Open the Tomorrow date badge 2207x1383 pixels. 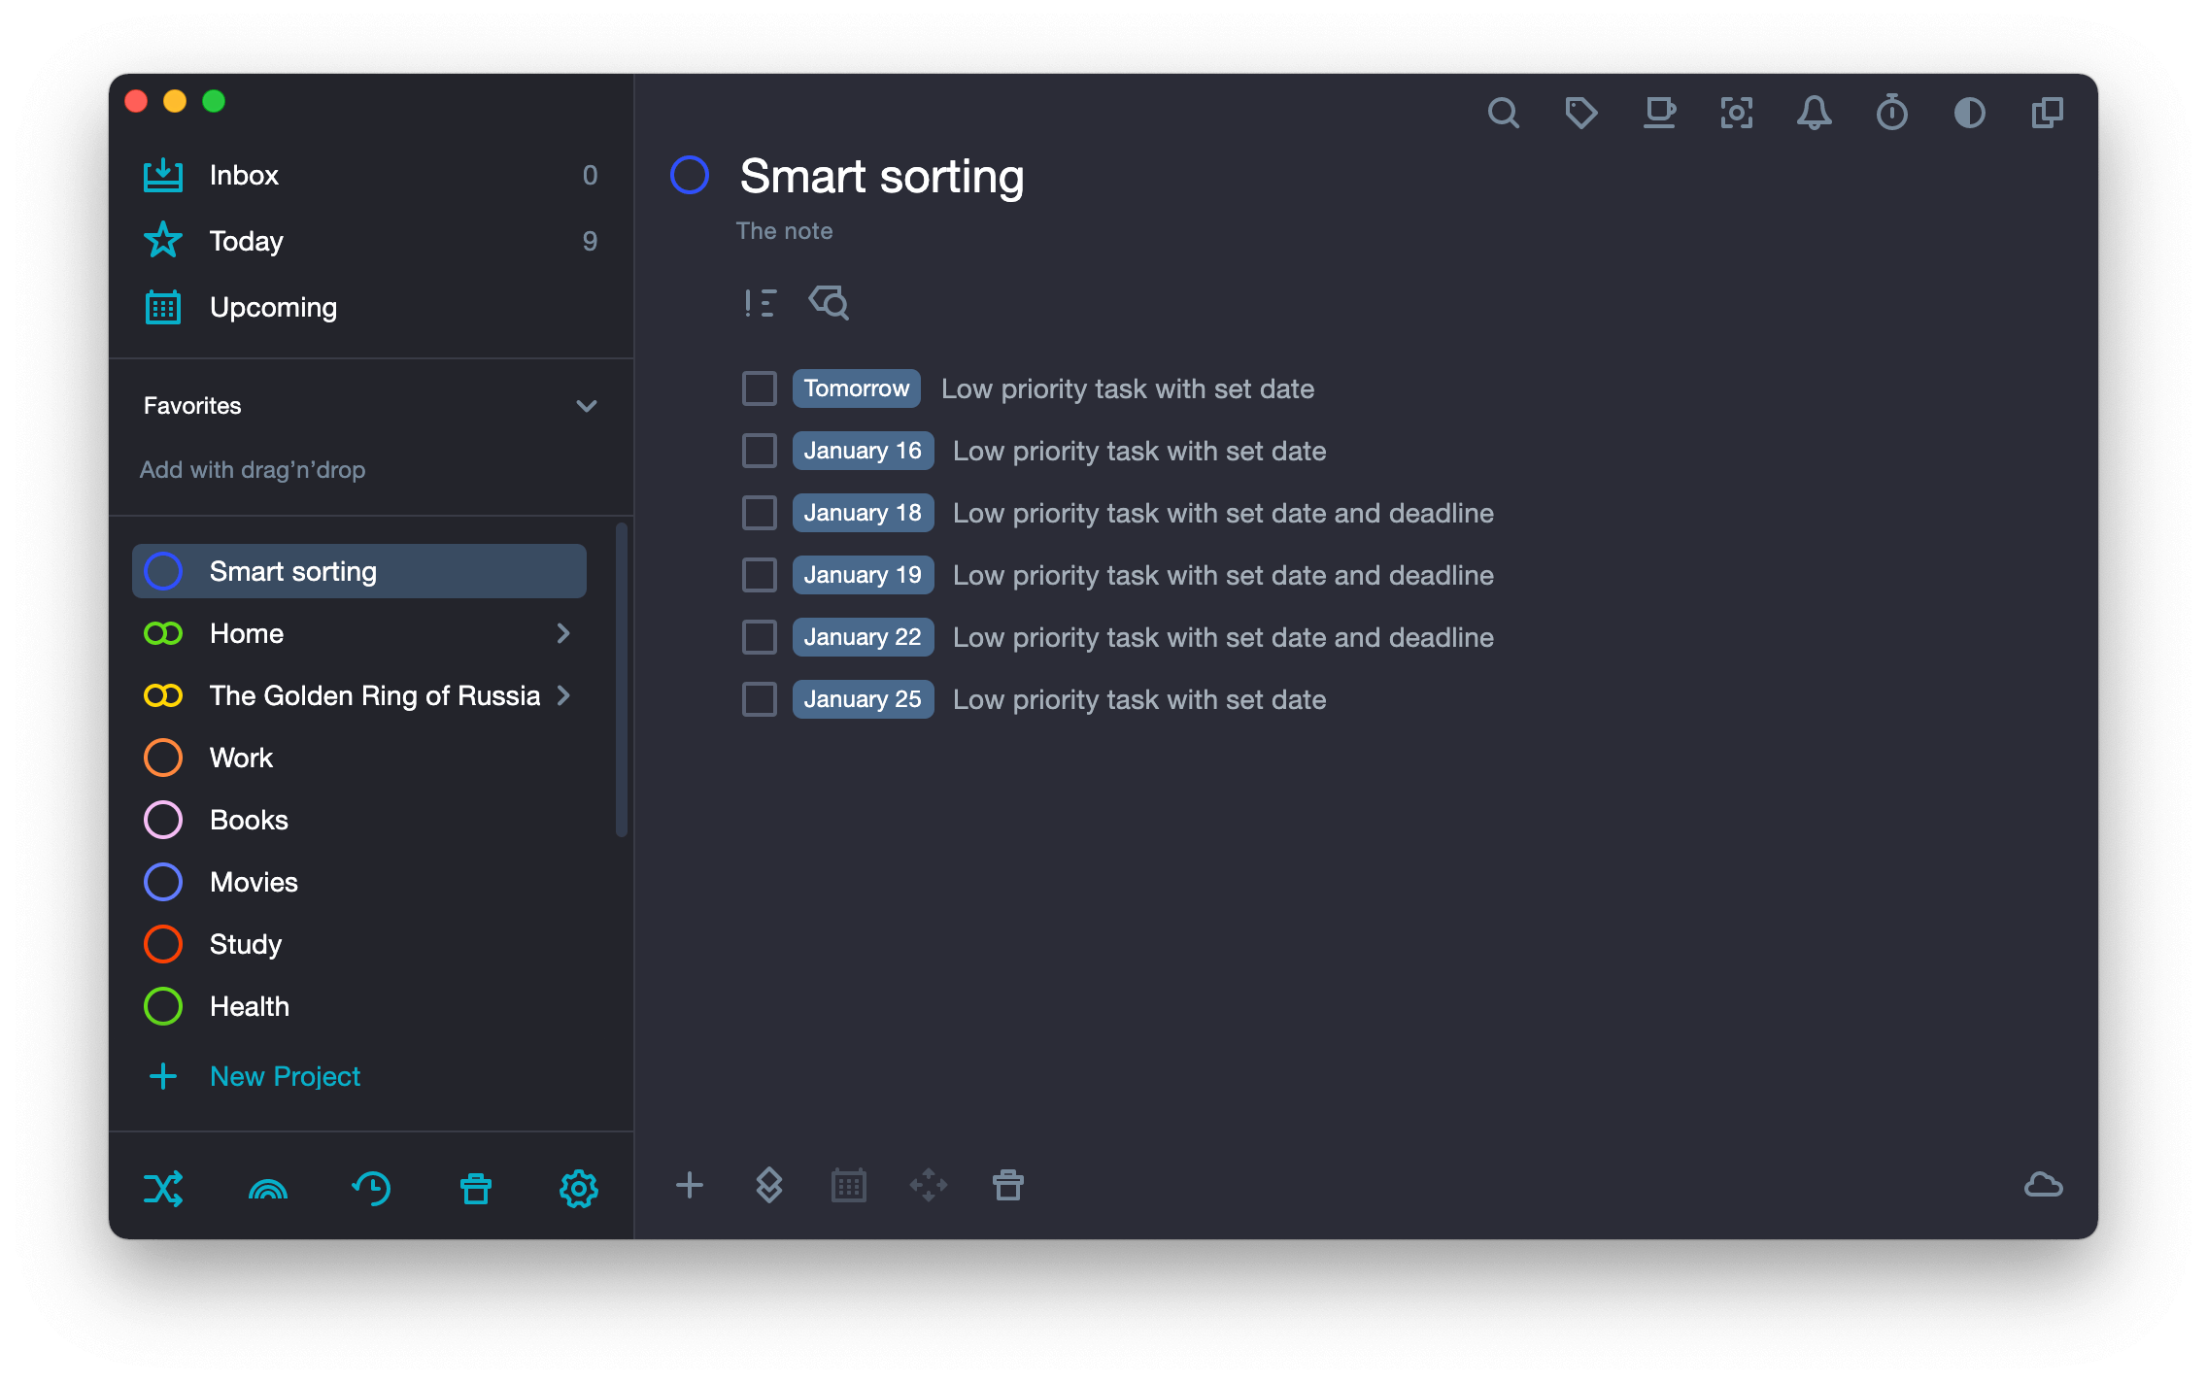tap(857, 388)
